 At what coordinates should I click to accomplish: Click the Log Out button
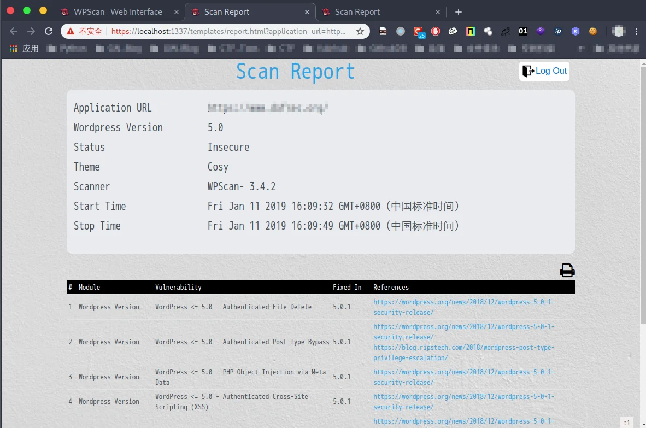point(544,71)
